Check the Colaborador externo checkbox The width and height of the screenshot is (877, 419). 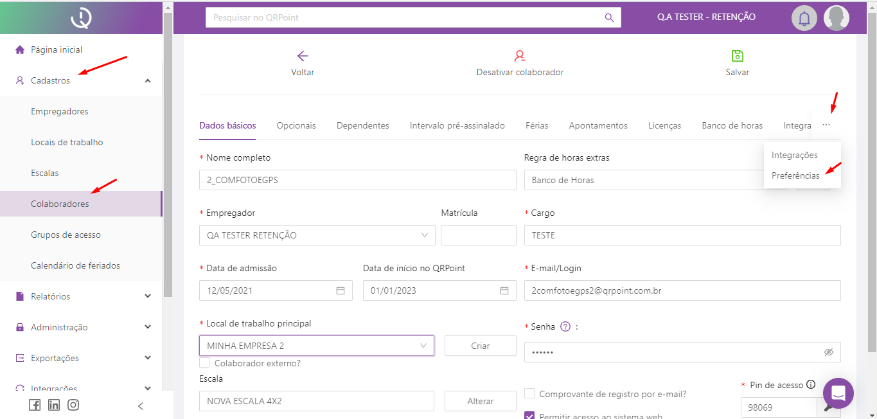pos(205,363)
